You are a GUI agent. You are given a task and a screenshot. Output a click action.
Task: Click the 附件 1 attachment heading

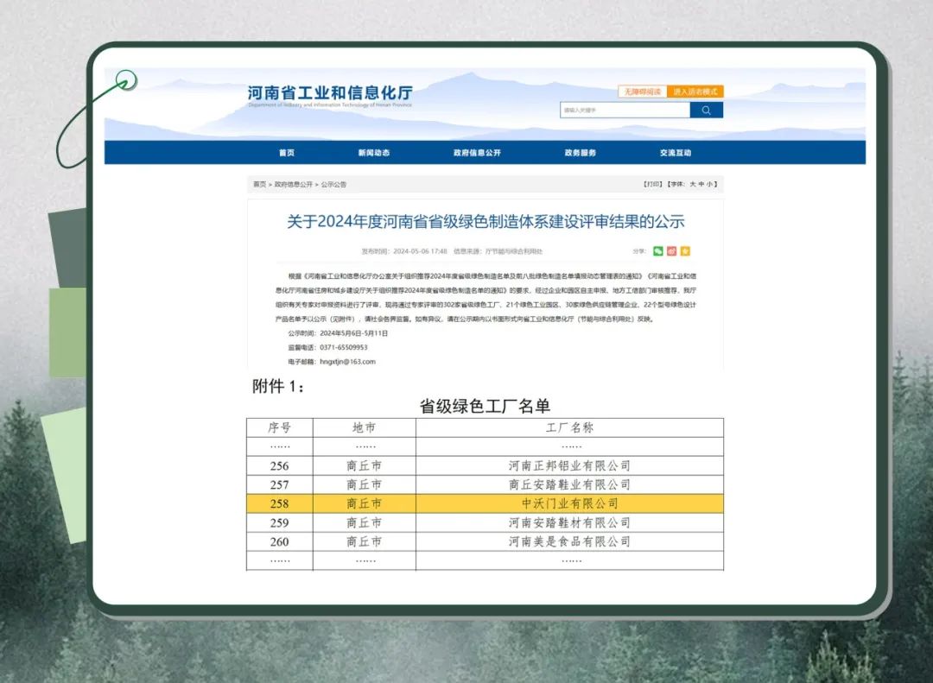pos(278,387)
